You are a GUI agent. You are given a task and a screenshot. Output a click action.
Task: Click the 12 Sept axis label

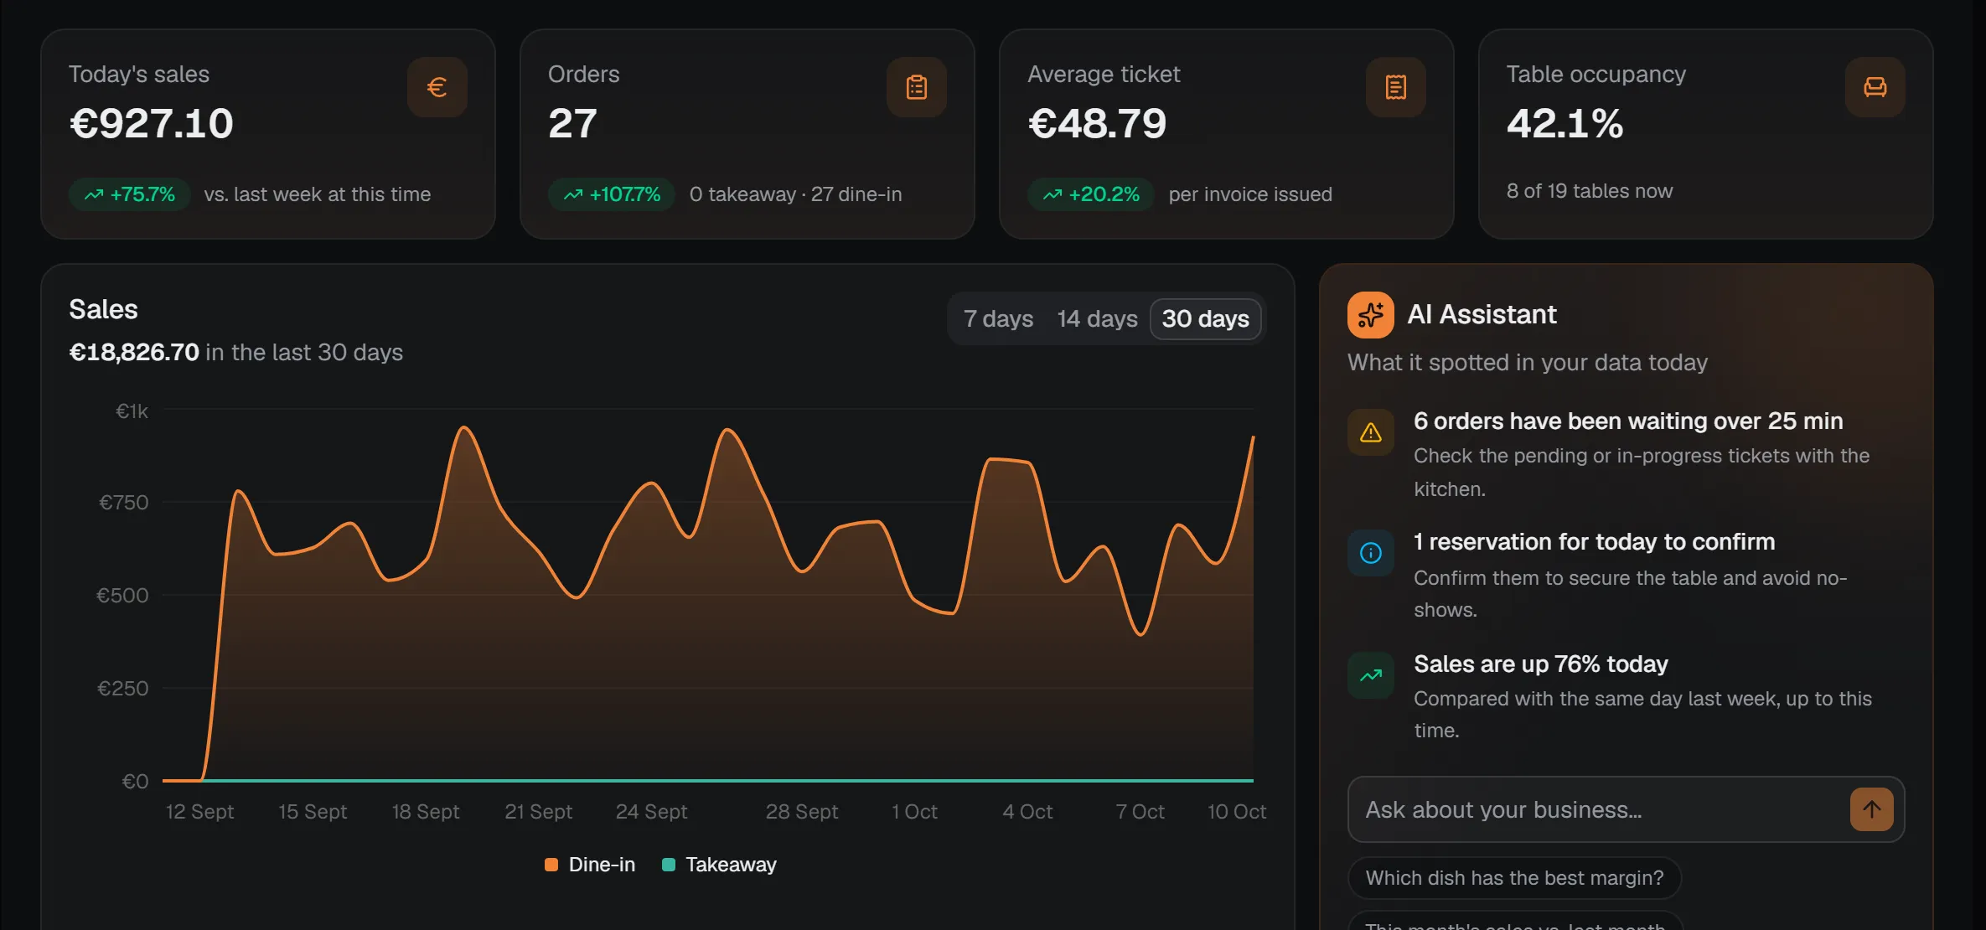point(199,812)
